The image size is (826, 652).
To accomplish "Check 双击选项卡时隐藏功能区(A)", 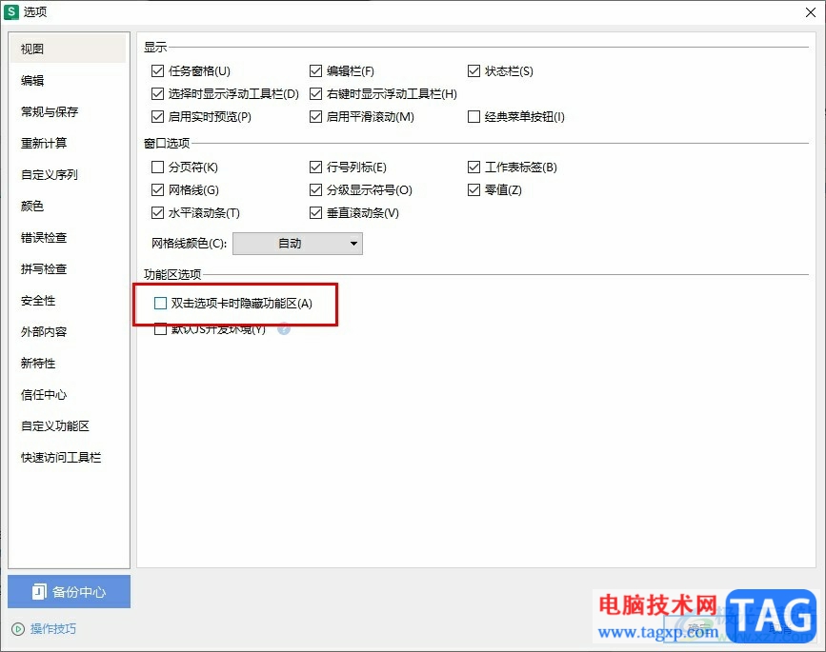I will tap(160, 303).
